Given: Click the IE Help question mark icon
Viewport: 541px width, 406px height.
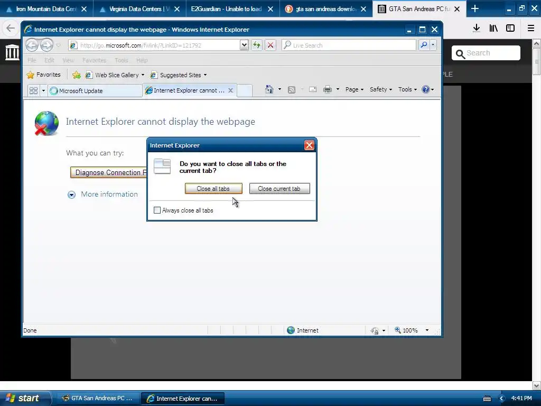Looking at the screenshot, I should pos(426,89).
